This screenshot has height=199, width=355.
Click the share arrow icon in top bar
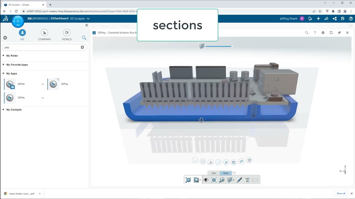tap(326, 19)
